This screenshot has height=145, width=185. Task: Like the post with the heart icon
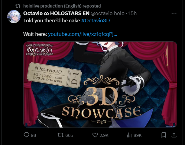click(95, 135)
